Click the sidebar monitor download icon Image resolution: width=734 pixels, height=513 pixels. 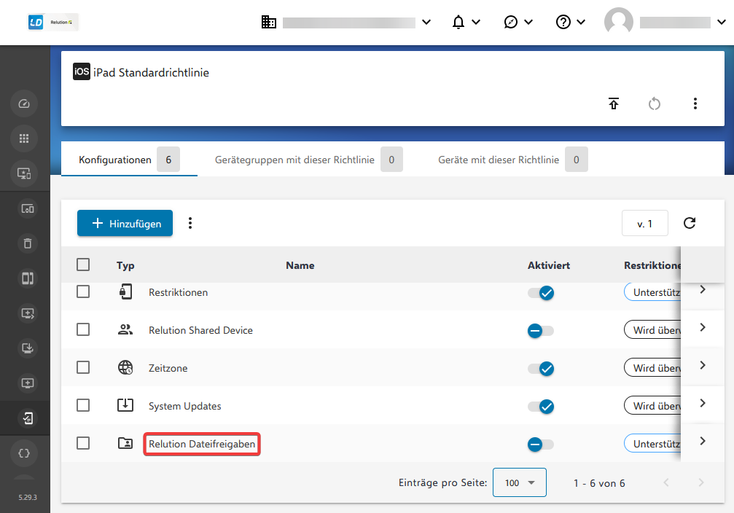[x=28, y=348]
